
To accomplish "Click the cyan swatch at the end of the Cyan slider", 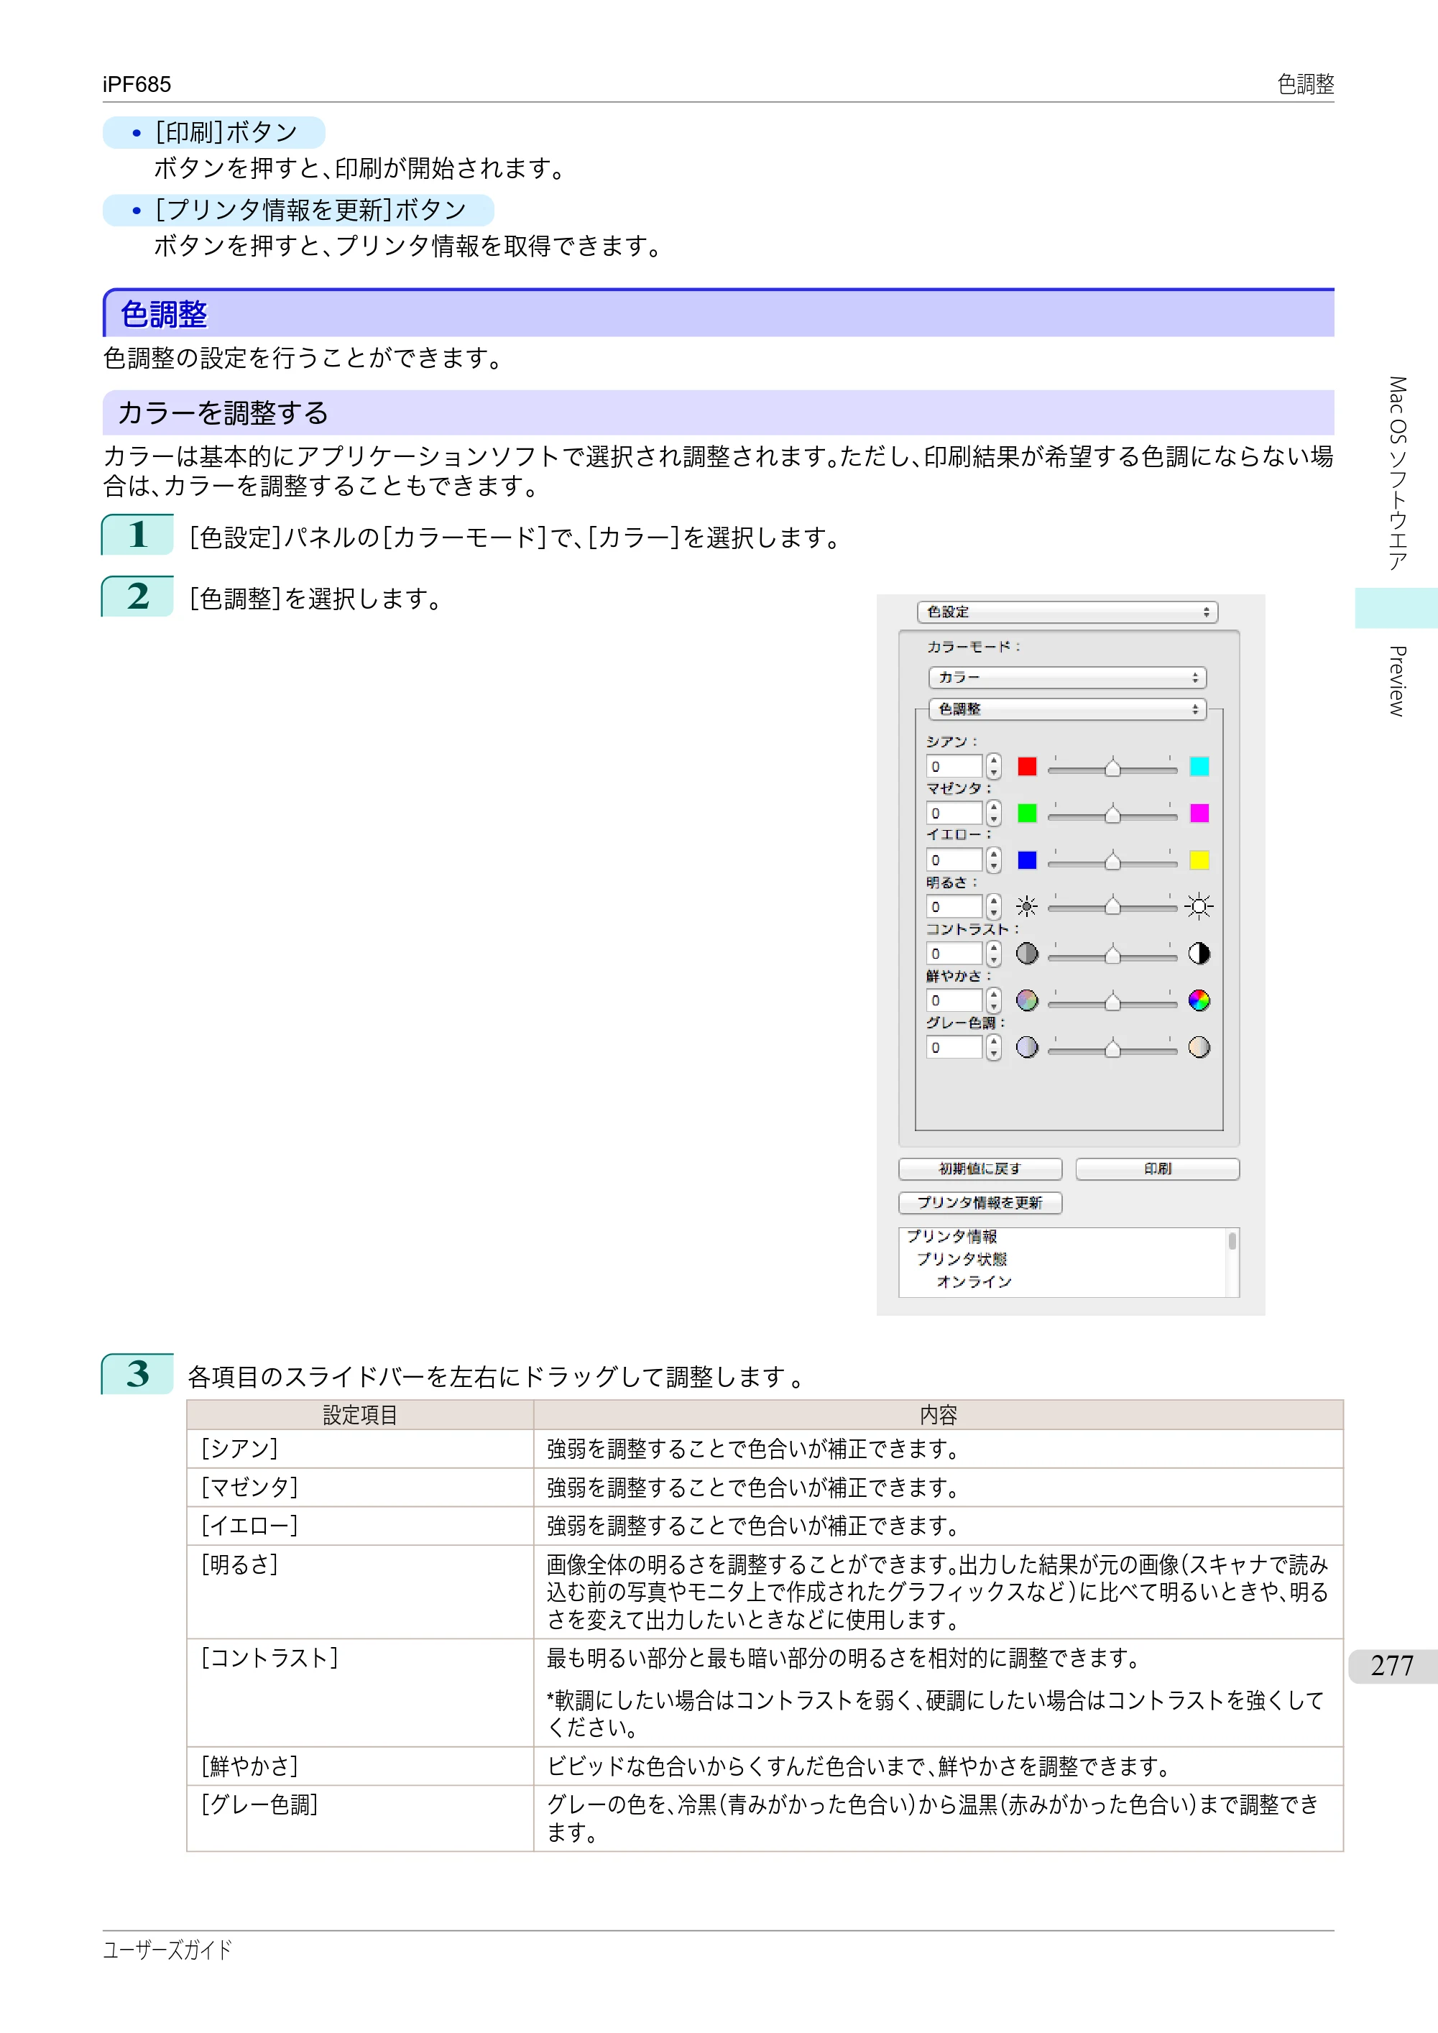I will coord(1199,767).
